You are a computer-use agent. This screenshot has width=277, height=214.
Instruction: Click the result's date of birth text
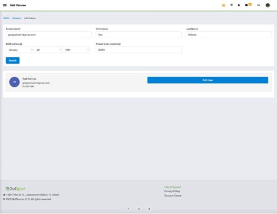point(28,86)
